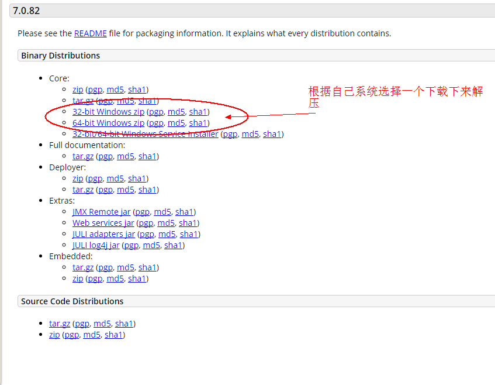Download the Core zip distribution
Viewport: 495px width, 385px height.
(78, 90)
